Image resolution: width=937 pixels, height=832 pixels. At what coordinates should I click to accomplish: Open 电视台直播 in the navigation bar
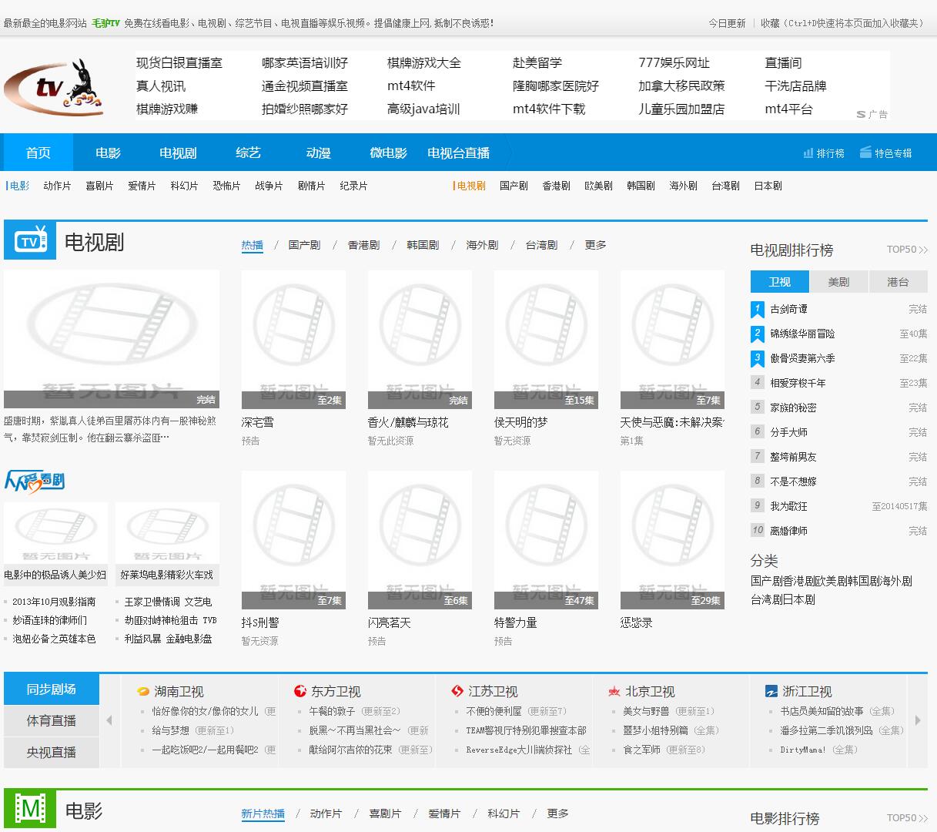coord(459,153)
